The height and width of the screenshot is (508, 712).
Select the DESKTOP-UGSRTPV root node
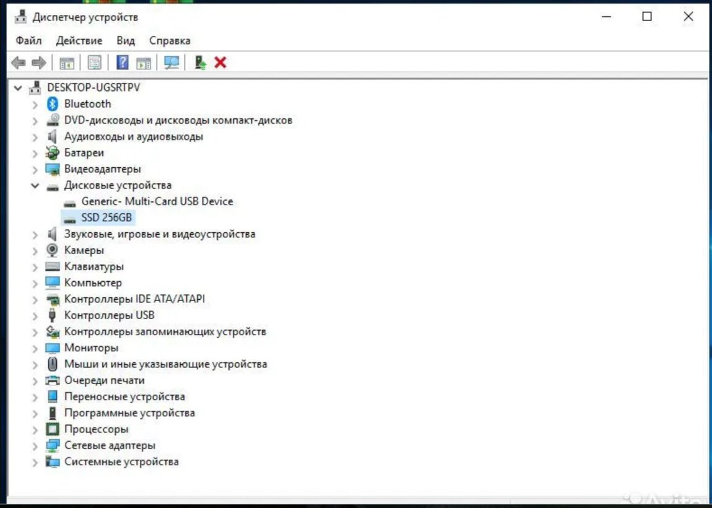tap(93, 87)
